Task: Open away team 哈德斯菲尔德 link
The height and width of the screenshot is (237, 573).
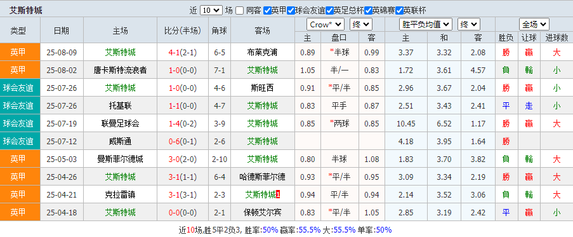Action: pos(262,177)
